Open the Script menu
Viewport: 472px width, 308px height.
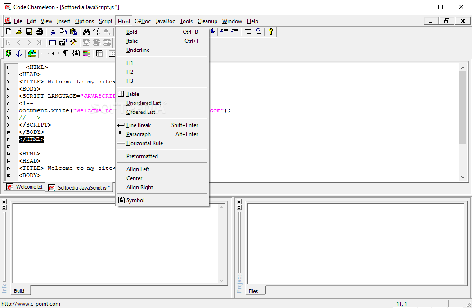coord(106,21)
